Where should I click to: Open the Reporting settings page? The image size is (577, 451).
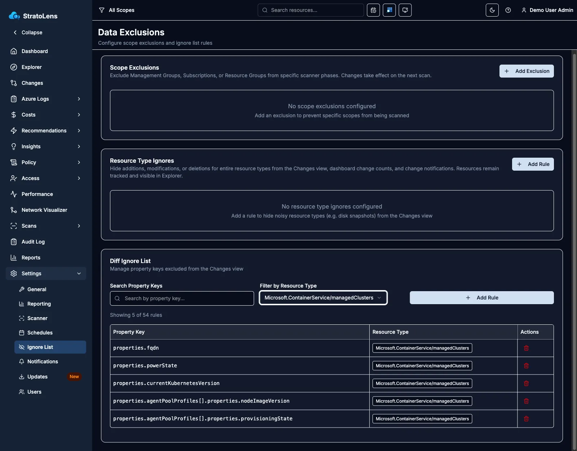(x=50, y=304)
